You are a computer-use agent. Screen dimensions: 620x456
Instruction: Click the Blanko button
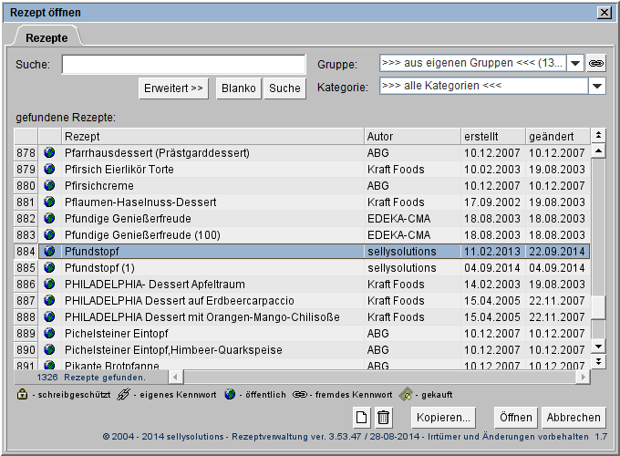238,88
